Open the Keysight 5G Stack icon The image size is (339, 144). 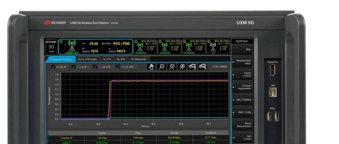point(51,47)
